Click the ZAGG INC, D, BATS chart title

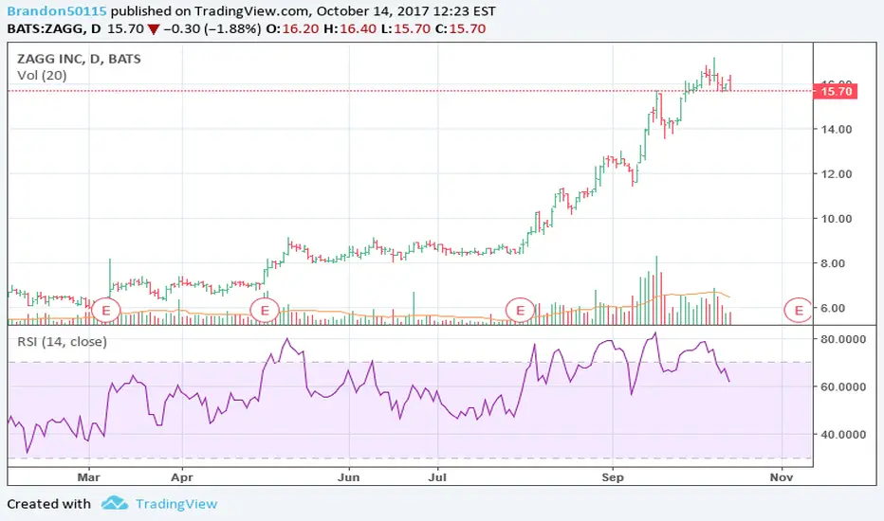[79, 59]
